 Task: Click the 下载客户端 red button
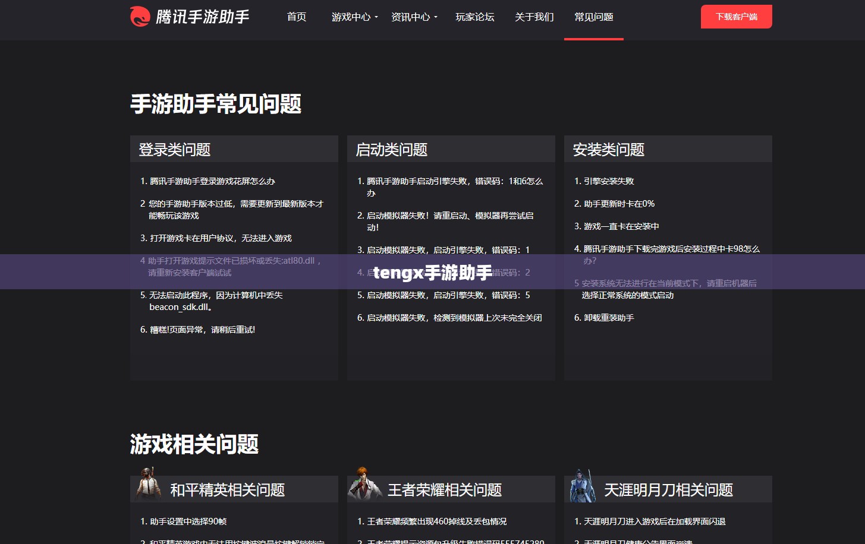[x=737, y=17]
